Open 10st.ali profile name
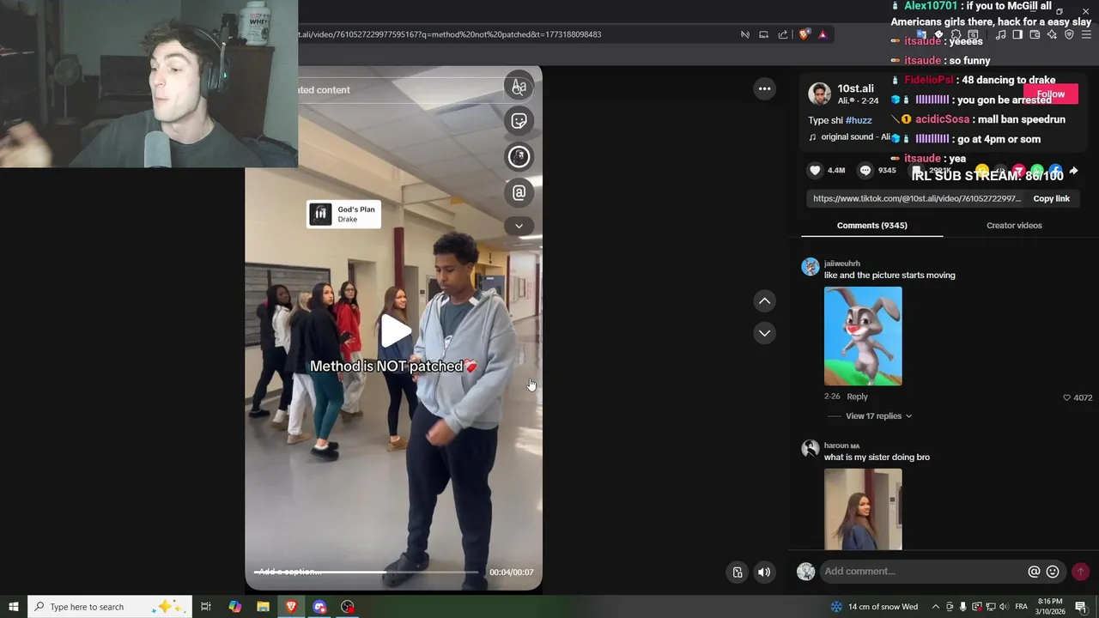 point(855,88)
